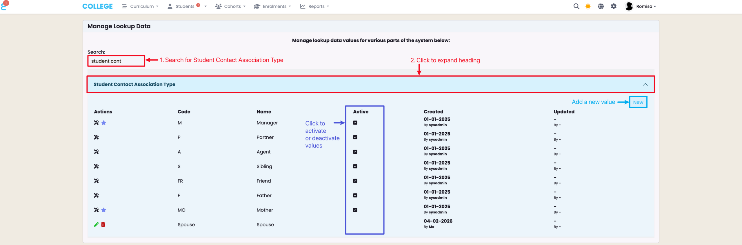Click the COLLEGE logo link
The height and width of the screenshot is (245, 742).
coord(97,6)
